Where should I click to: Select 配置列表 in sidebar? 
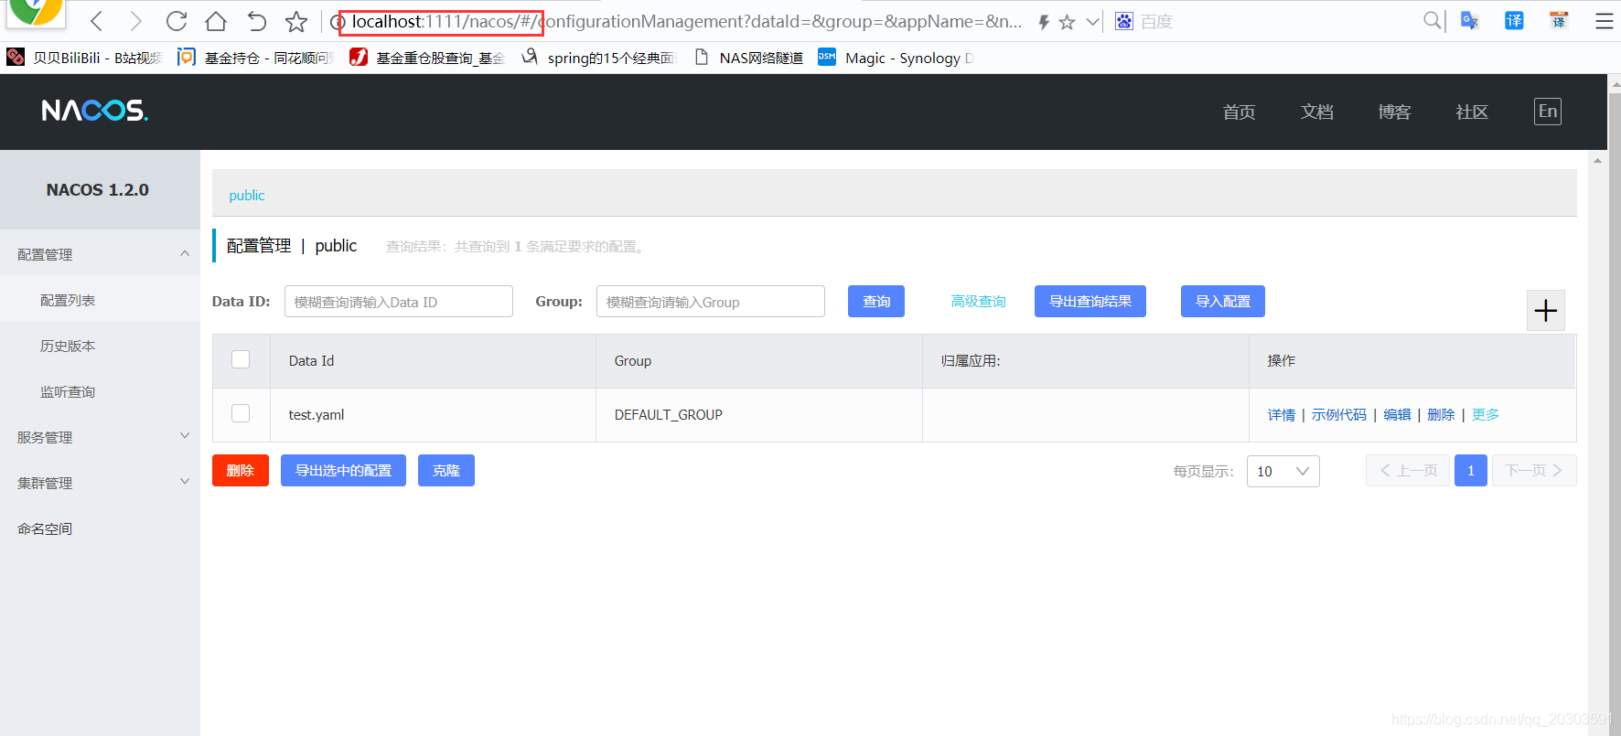pos(100,300)
